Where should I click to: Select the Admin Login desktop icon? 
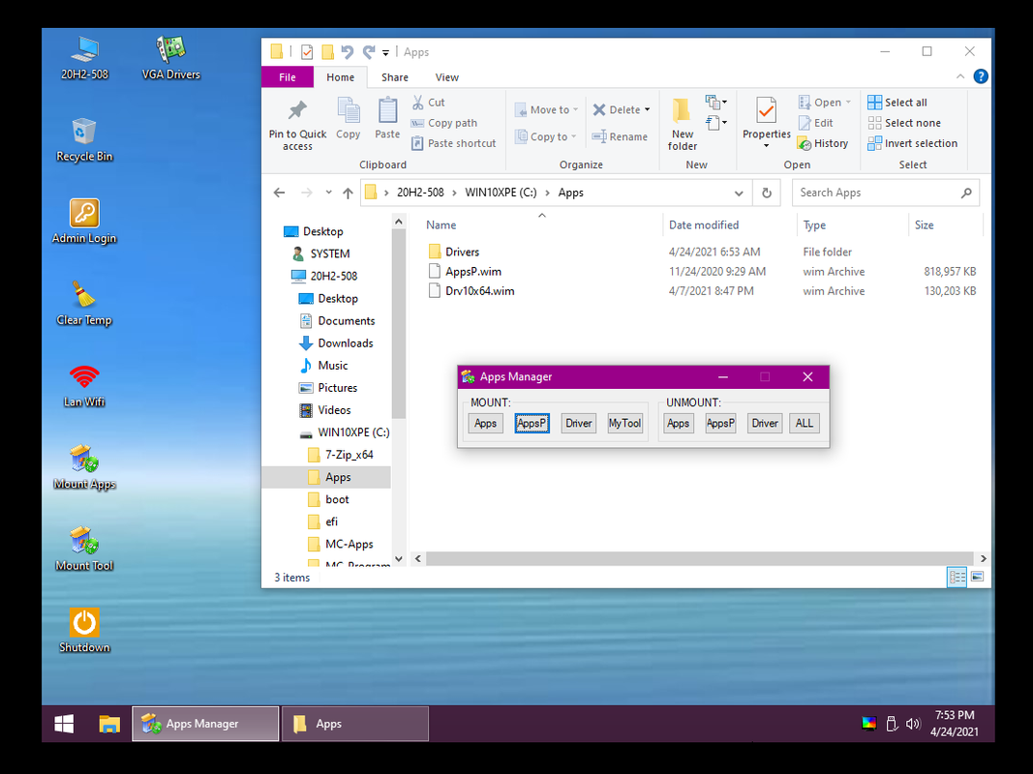[84, 222]
